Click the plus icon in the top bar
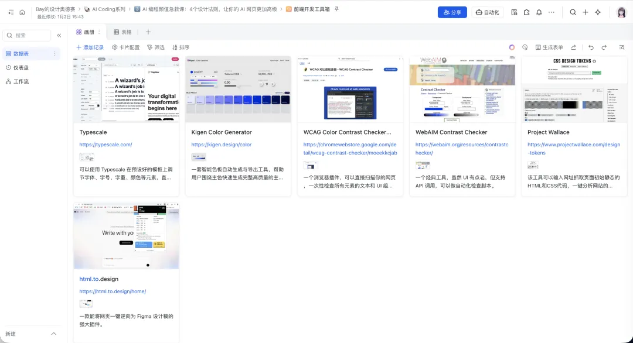The image size is (633, 343). [x=584, y=12]
